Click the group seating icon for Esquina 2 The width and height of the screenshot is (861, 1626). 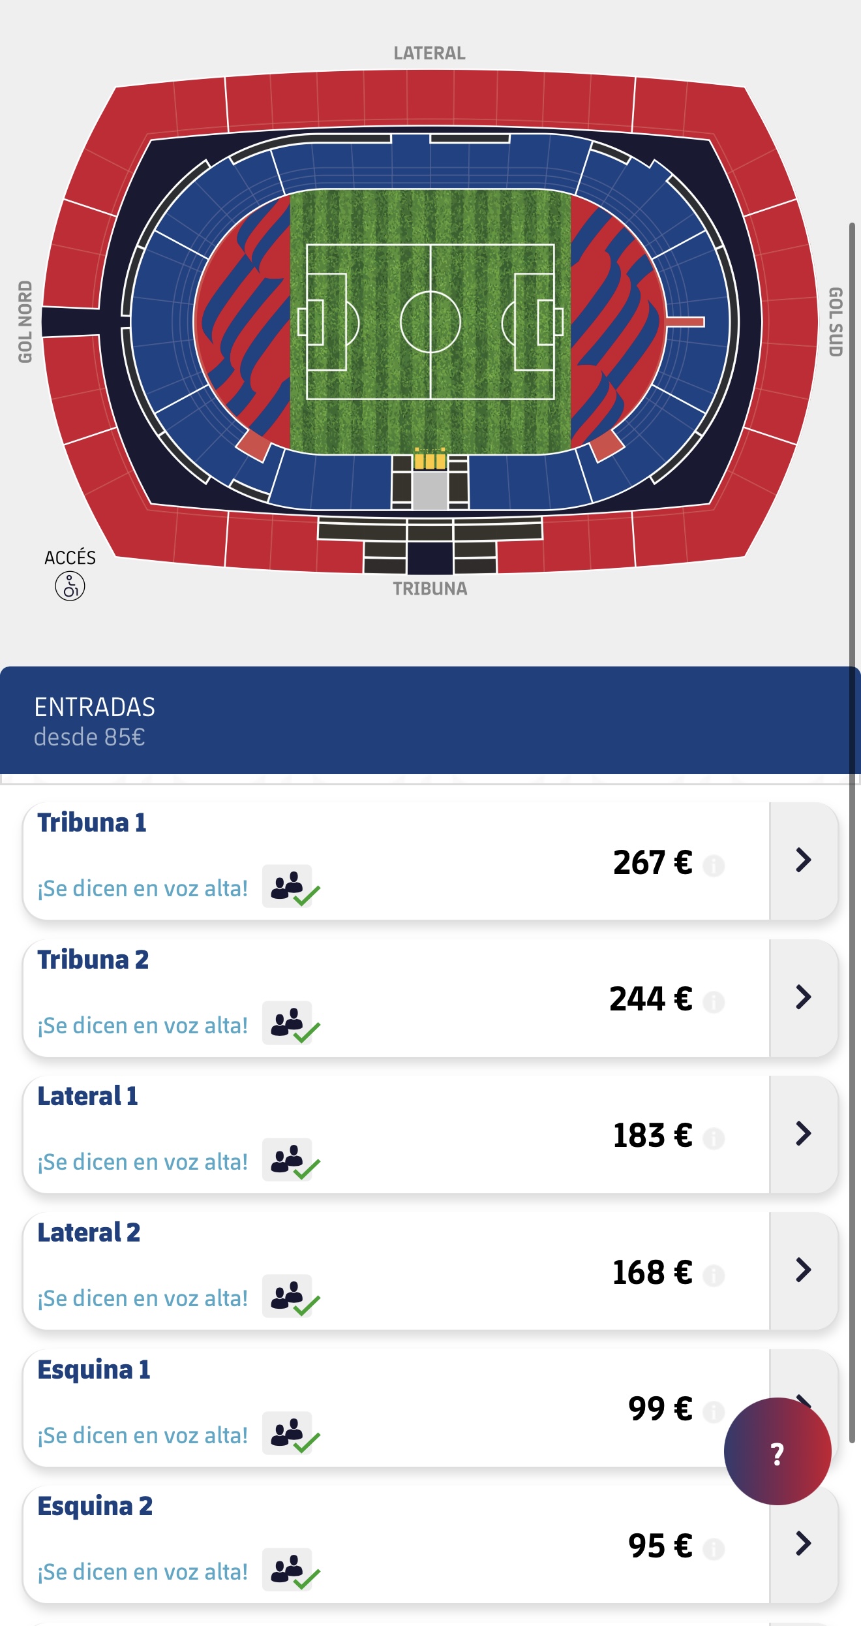pyautogui.click(x=288, y=1570)
